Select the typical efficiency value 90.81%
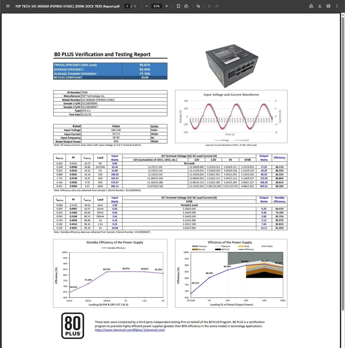 pyautogui.click(x=145, y=65)
